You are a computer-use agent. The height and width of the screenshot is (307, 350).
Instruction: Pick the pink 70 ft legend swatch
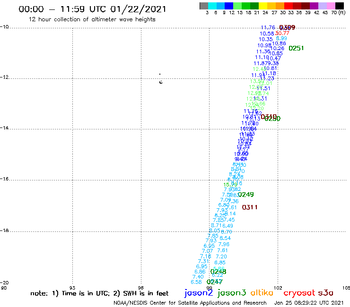tap(331, 6)
